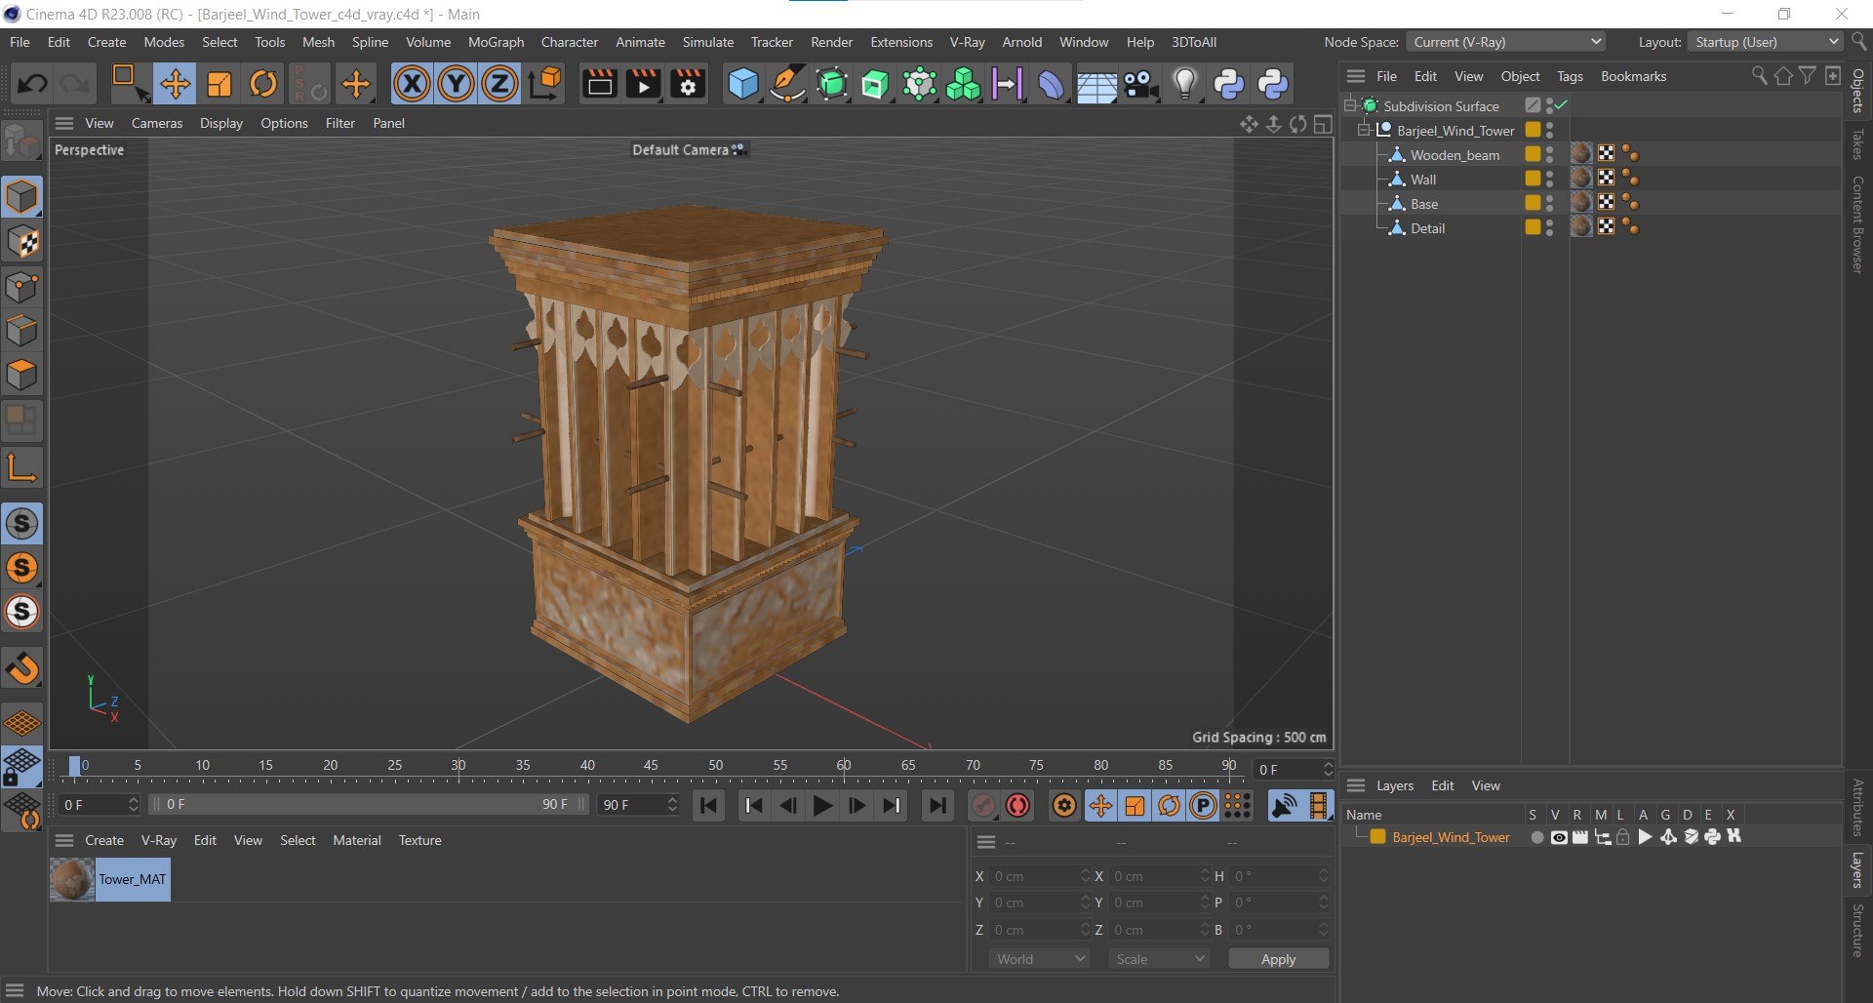1873x1003 pixels.
Task: Add a Camera object from toolbar
Action: pos(1139,84)
